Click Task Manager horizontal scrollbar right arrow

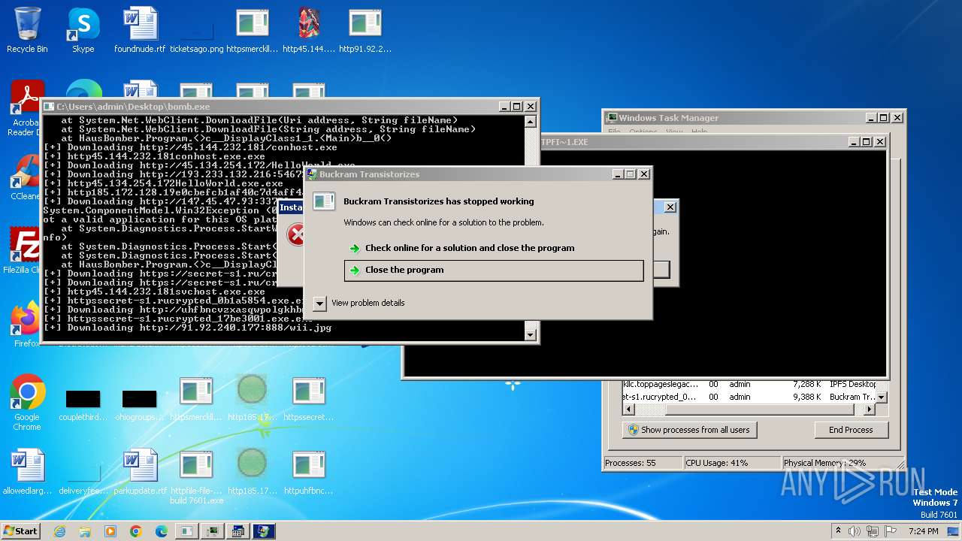pos(870,410)
